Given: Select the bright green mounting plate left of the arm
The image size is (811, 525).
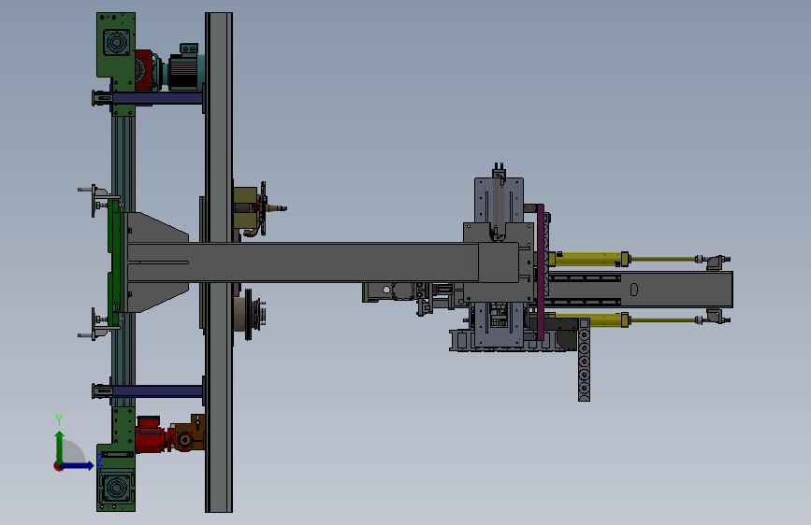Looking at the screenshot, I should click(116, 262).
